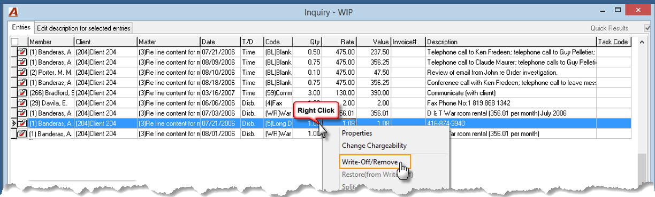Click entry icon for Porter, M. M. row
The width and height of the screenshot is (655, 197).
tap(22, 73)
